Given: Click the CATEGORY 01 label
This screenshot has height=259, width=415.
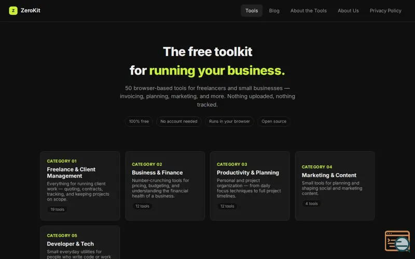Looking at the screenshot, I should pos(62,161).
